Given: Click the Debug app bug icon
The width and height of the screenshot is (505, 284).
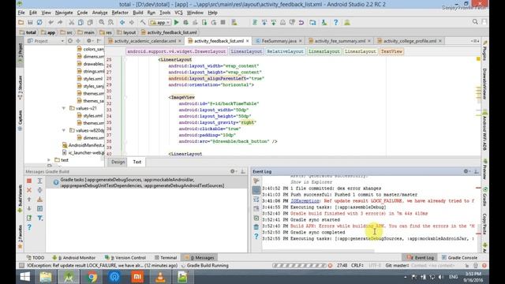Looking at the screenshot, I should coord(186,22).
